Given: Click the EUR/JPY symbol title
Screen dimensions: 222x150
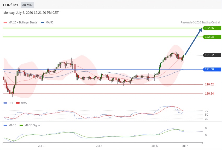Looking at the screenshot, I should [x=11, y=5].
